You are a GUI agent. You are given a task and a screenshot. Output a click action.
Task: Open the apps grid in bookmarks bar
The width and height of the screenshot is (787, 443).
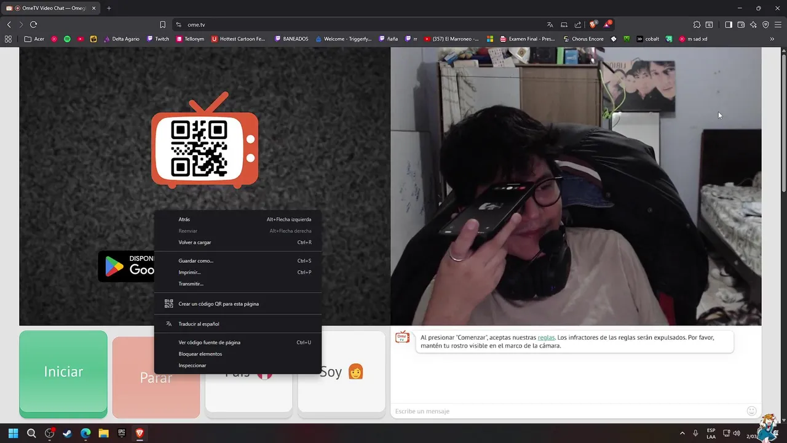coord(8,39)
